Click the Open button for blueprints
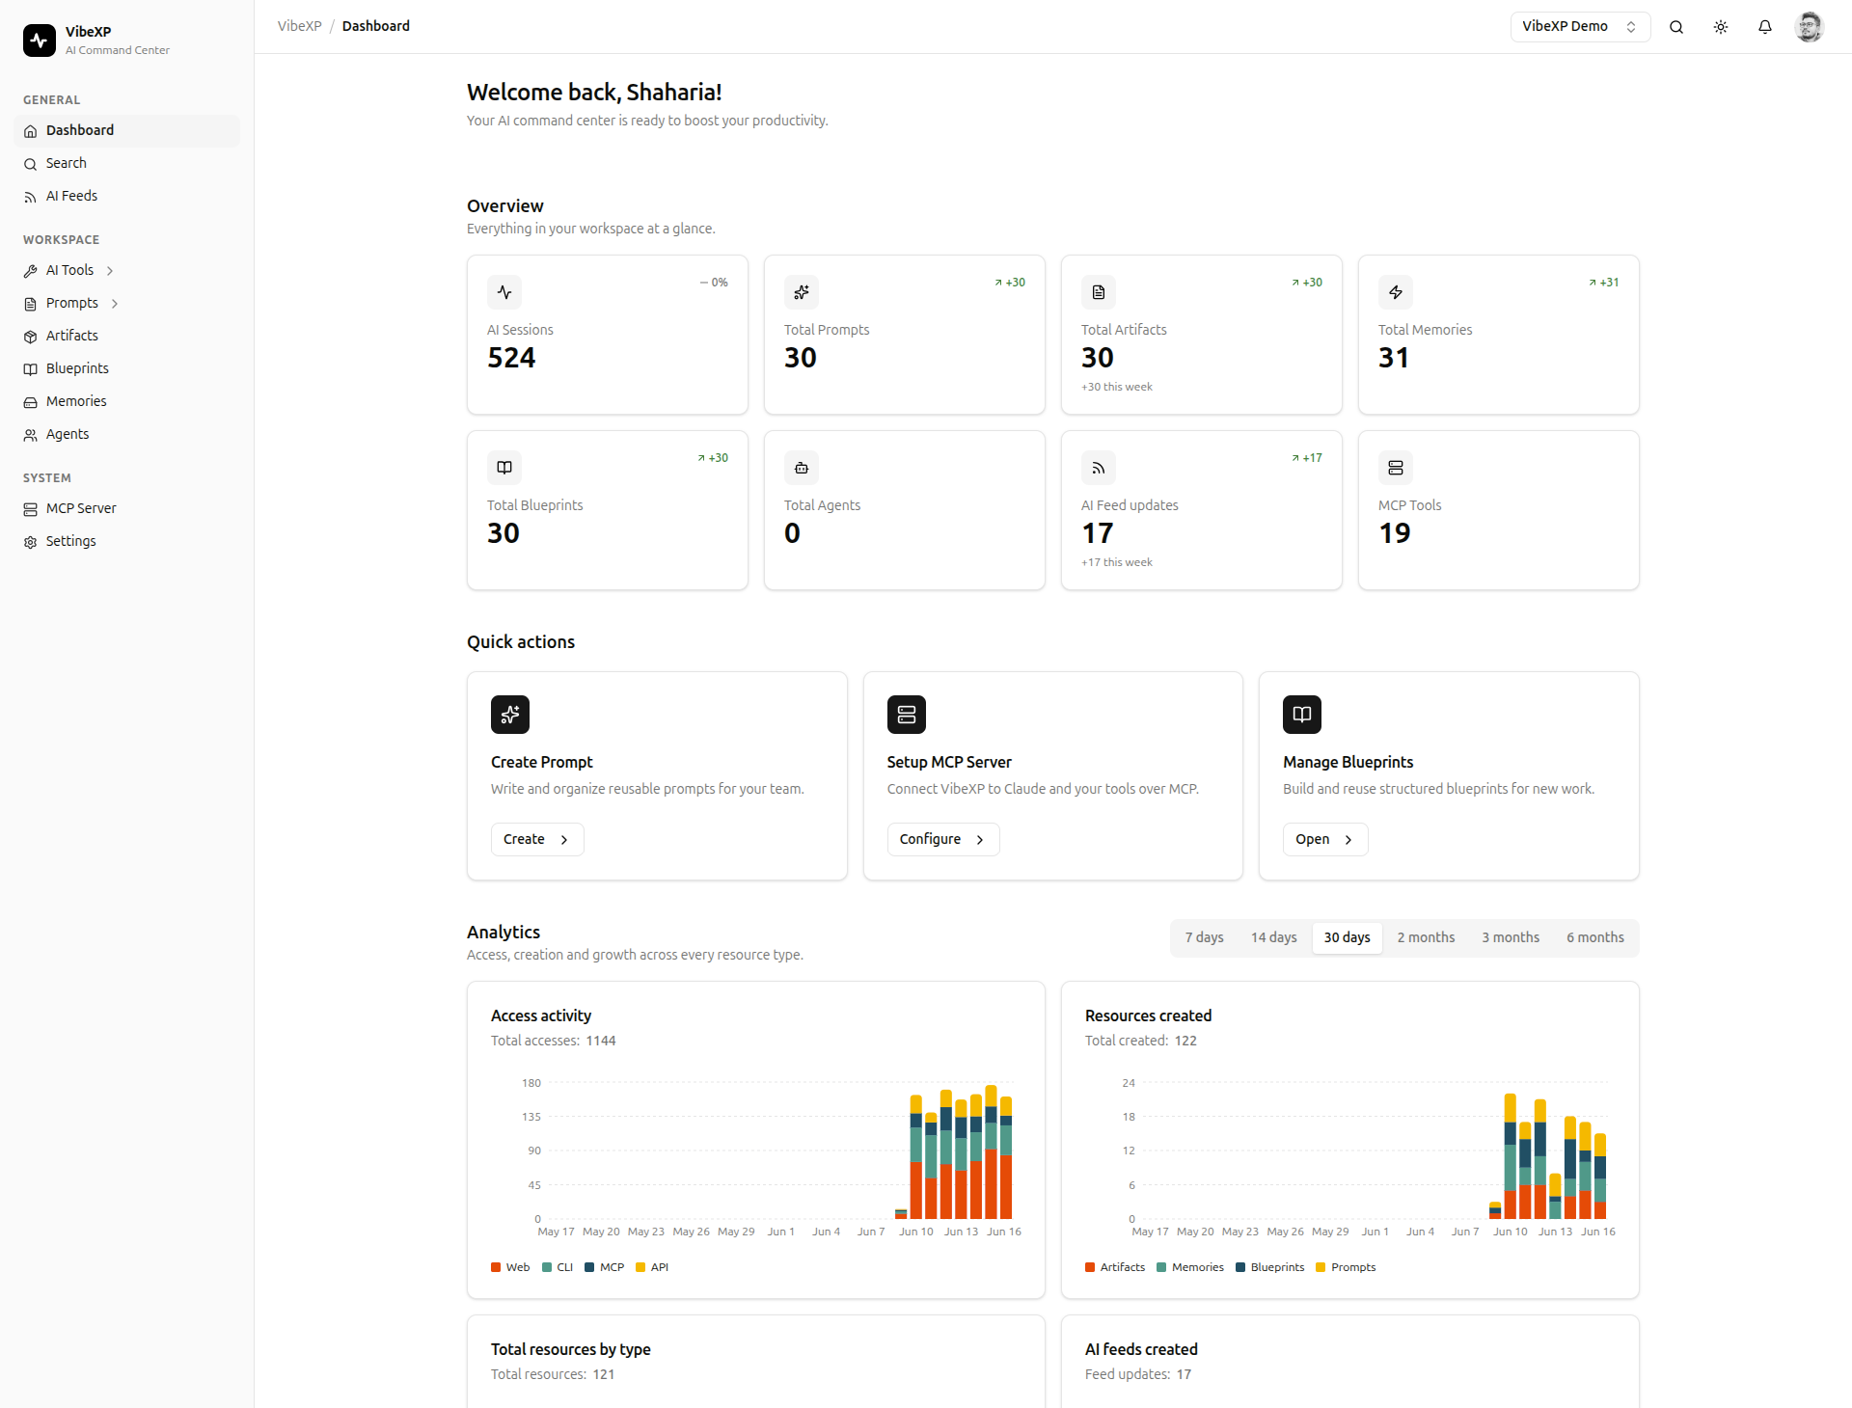The height and width of the screenshot is (1408, 1852). pos(1325,840)
